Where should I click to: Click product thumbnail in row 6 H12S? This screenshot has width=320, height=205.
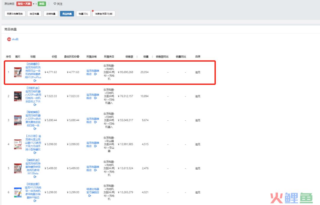[18, 192]
